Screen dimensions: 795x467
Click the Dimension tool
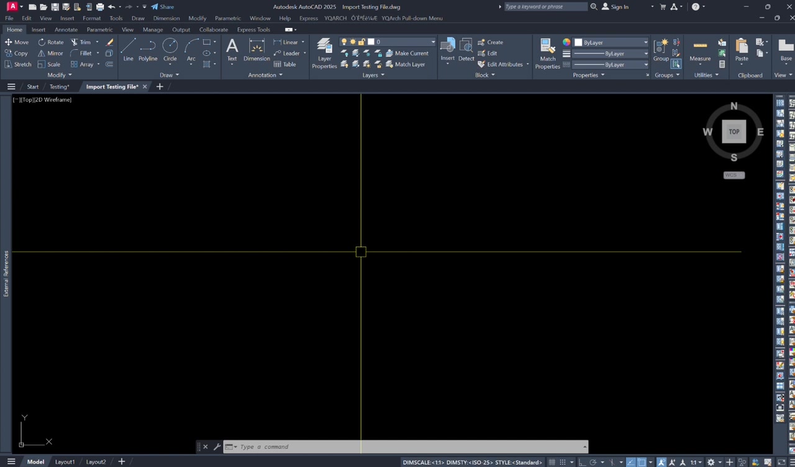tap(257, 50)
